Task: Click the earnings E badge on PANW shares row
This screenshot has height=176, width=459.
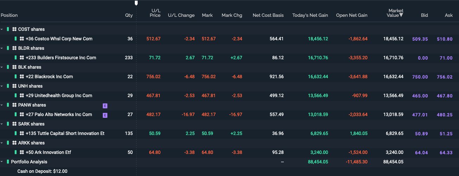Action: (105, 105)
